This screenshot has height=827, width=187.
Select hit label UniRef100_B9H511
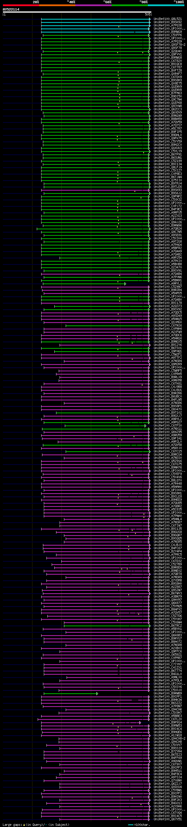(x=168, y=771)
